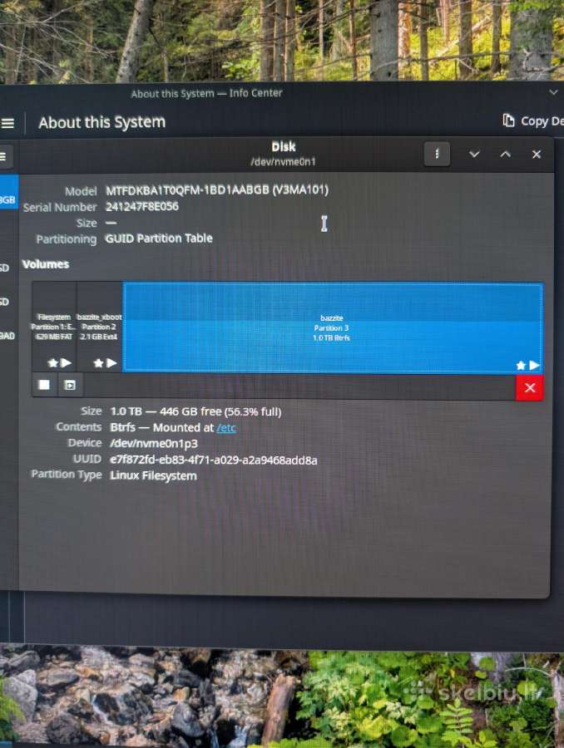Open the /etc mount point link

(226, 428)
